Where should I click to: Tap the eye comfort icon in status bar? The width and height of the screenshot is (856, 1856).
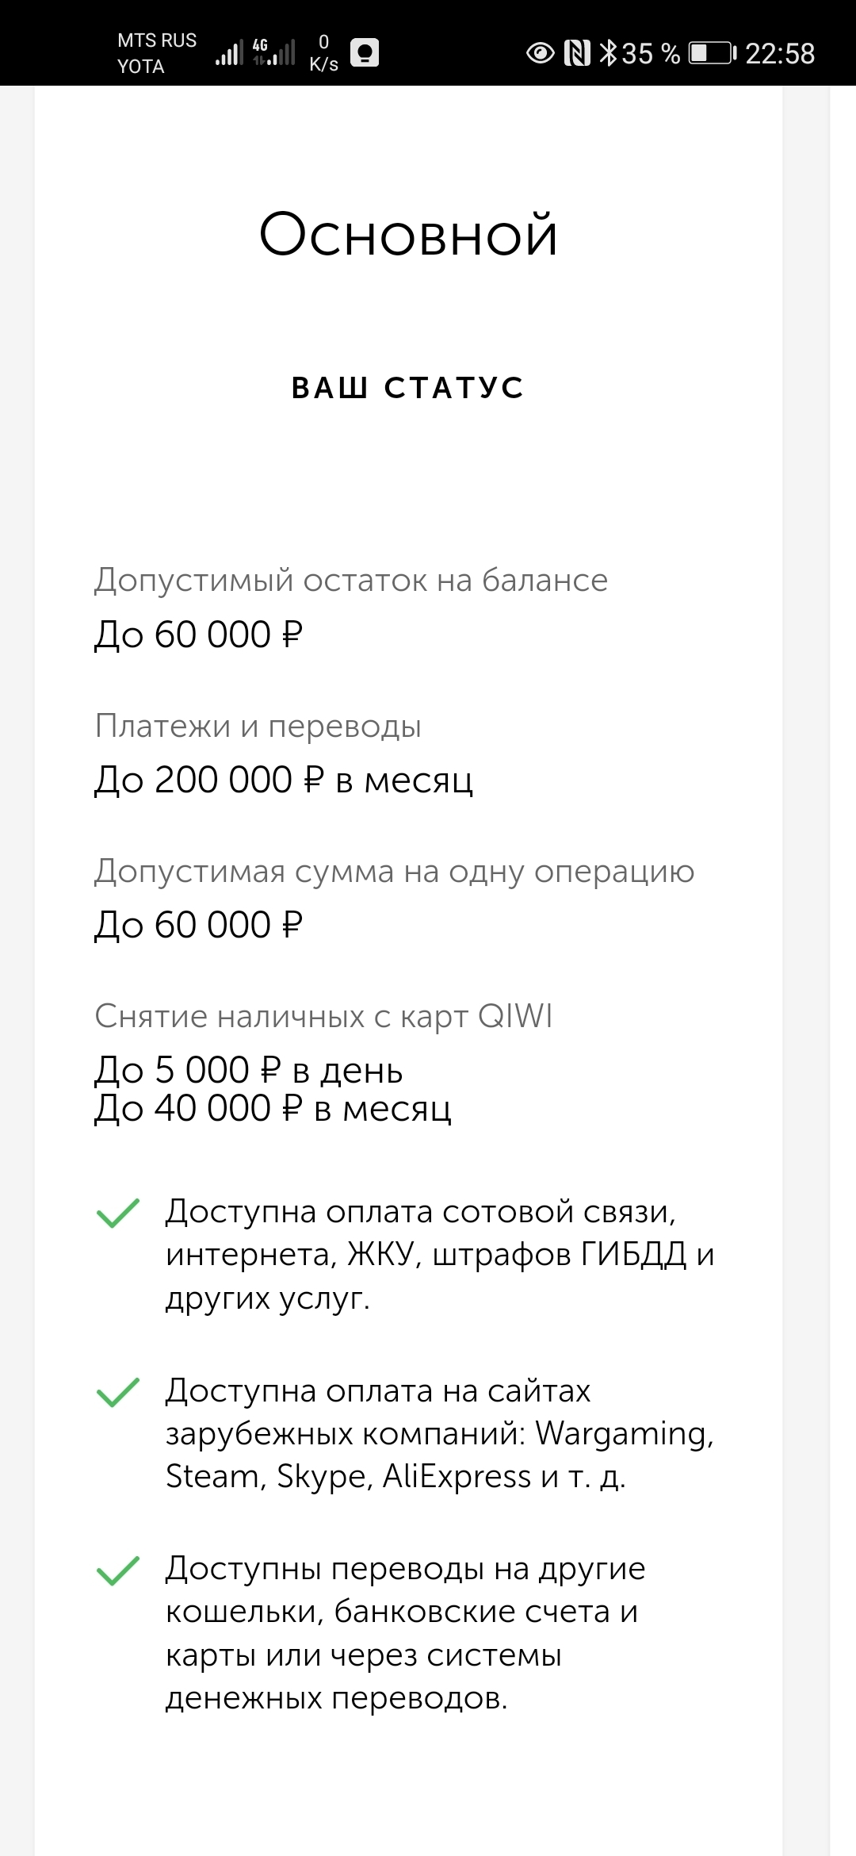(540, 53)
